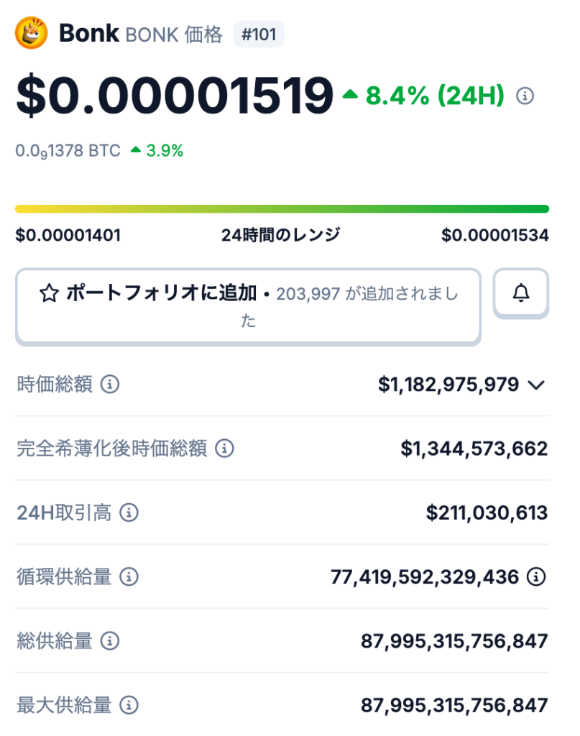Expand the market cap chevron dropdown
580x736 pixels.
coord(536,385)
